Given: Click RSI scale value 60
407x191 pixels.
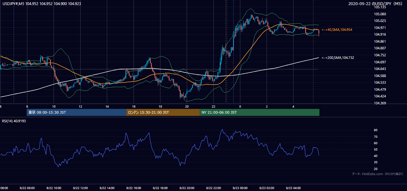Looking at the screenshot, I should 376,143.
